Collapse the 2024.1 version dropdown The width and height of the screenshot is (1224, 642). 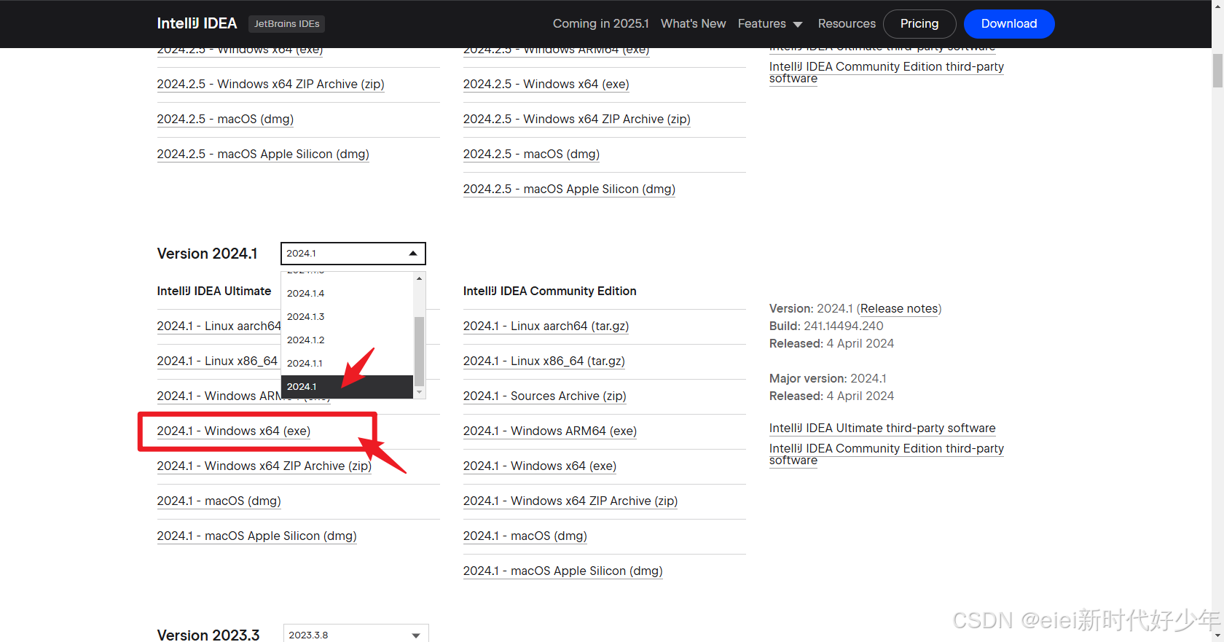tap(353, 254)
